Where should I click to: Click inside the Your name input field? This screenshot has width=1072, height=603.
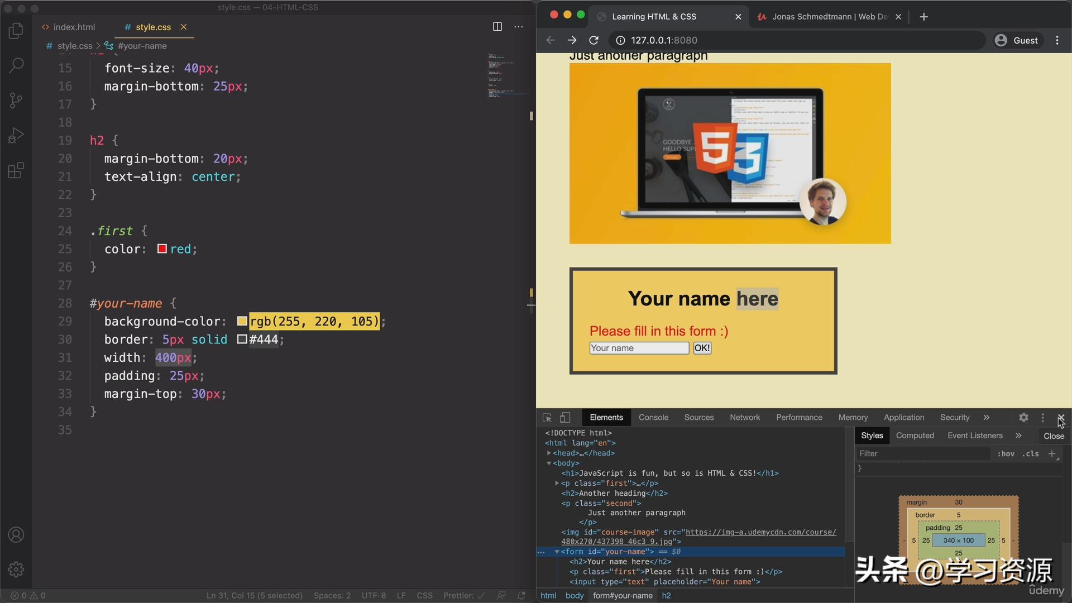(x=638, y=348)
